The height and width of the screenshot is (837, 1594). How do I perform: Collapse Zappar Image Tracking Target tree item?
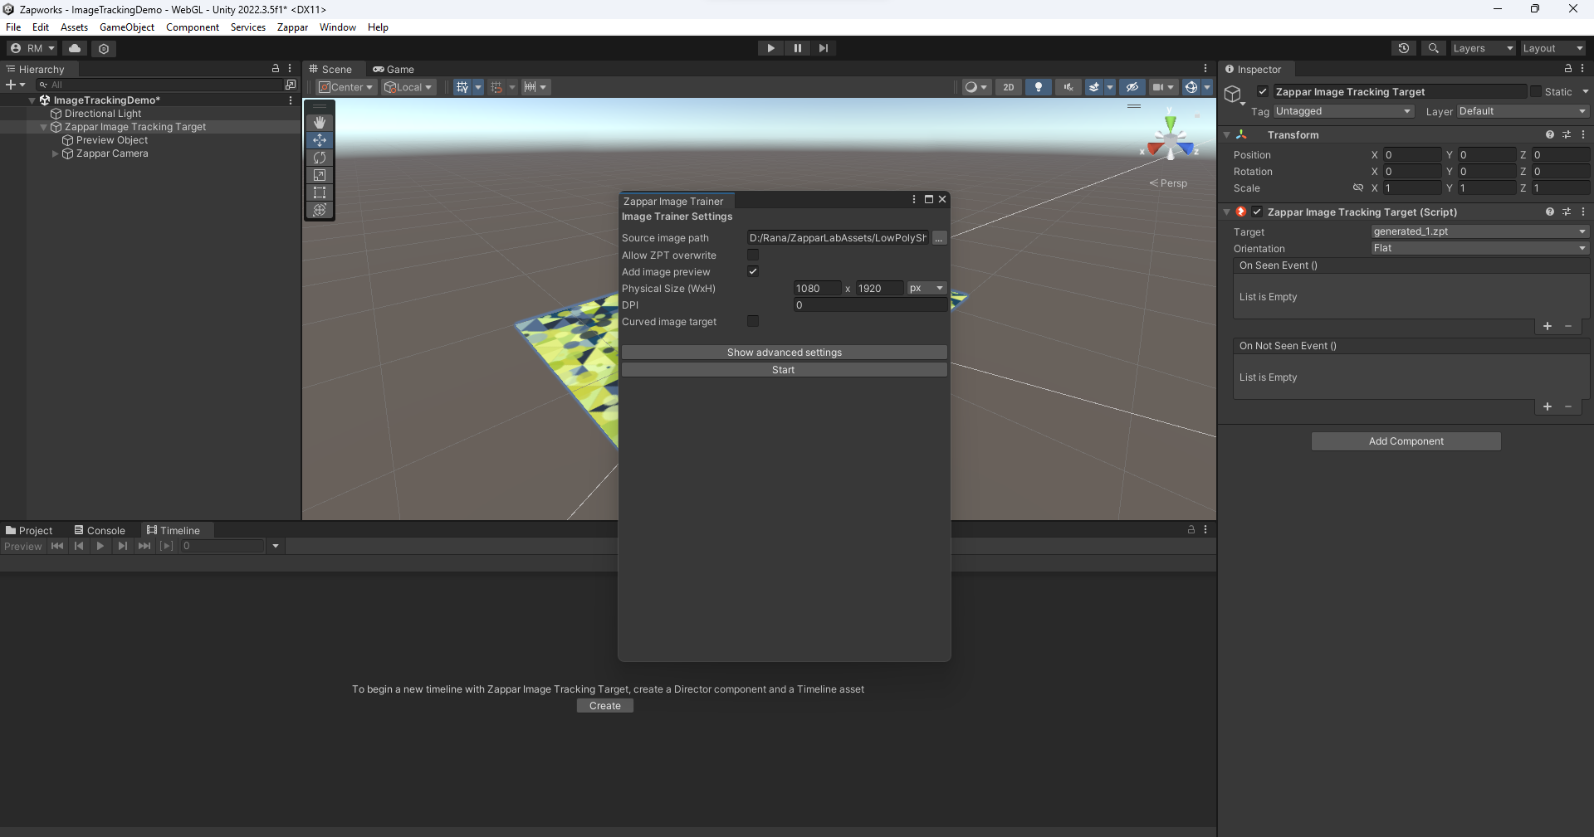point(44,127)
